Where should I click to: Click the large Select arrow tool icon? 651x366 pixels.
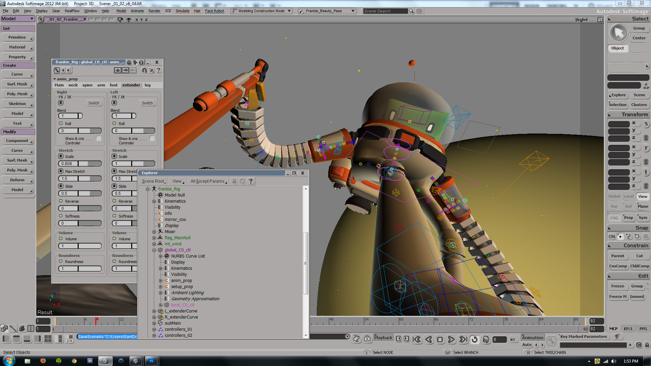(x=619, y=33)
